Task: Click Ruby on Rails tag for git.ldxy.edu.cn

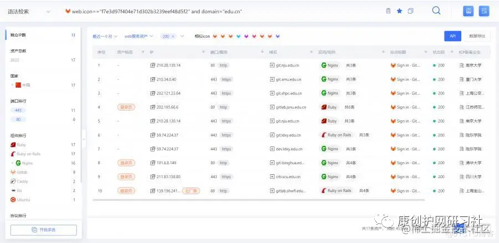Action: click(337, 135)
